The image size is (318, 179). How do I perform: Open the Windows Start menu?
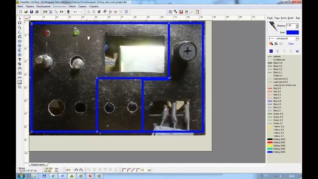point(21,176)
